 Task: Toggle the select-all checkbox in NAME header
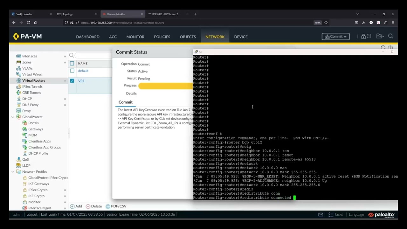pyautogui.click(x=72, y=63)
